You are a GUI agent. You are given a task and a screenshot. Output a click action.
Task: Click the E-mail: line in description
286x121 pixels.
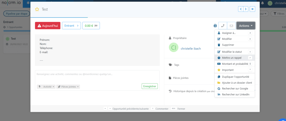pyautogui.click(x=44, y=52)
